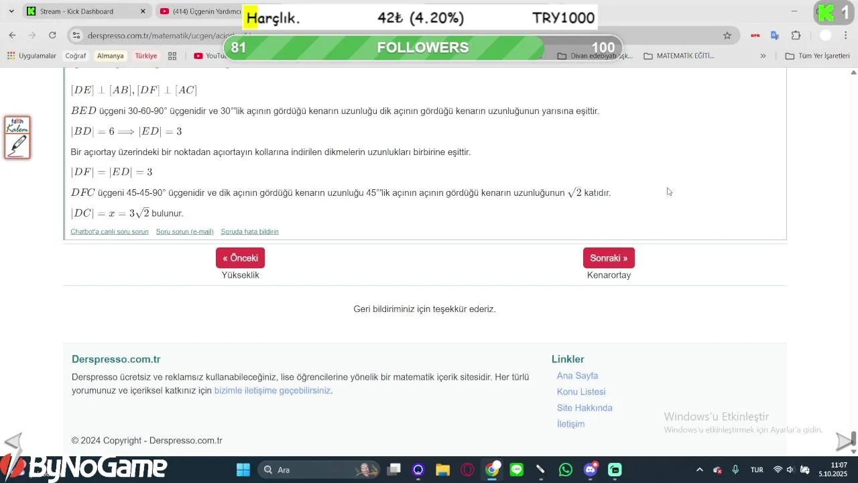Open WhatsApp from taskbar

(566, 470)
